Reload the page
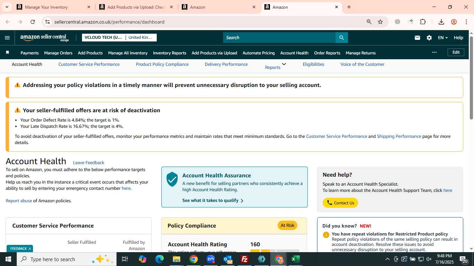 point(33,22)
